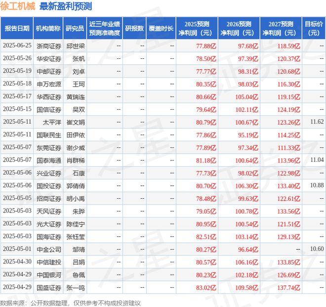The height and width of the screenshot is (307, 326).
Task: Click analyst 谢少威
Action: (x=76, y=148)
